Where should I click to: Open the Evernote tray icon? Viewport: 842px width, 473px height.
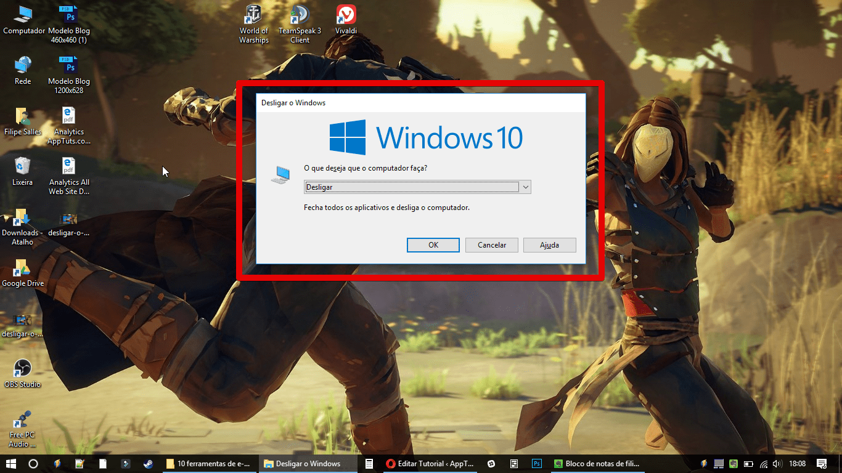(x=734, y=464)
